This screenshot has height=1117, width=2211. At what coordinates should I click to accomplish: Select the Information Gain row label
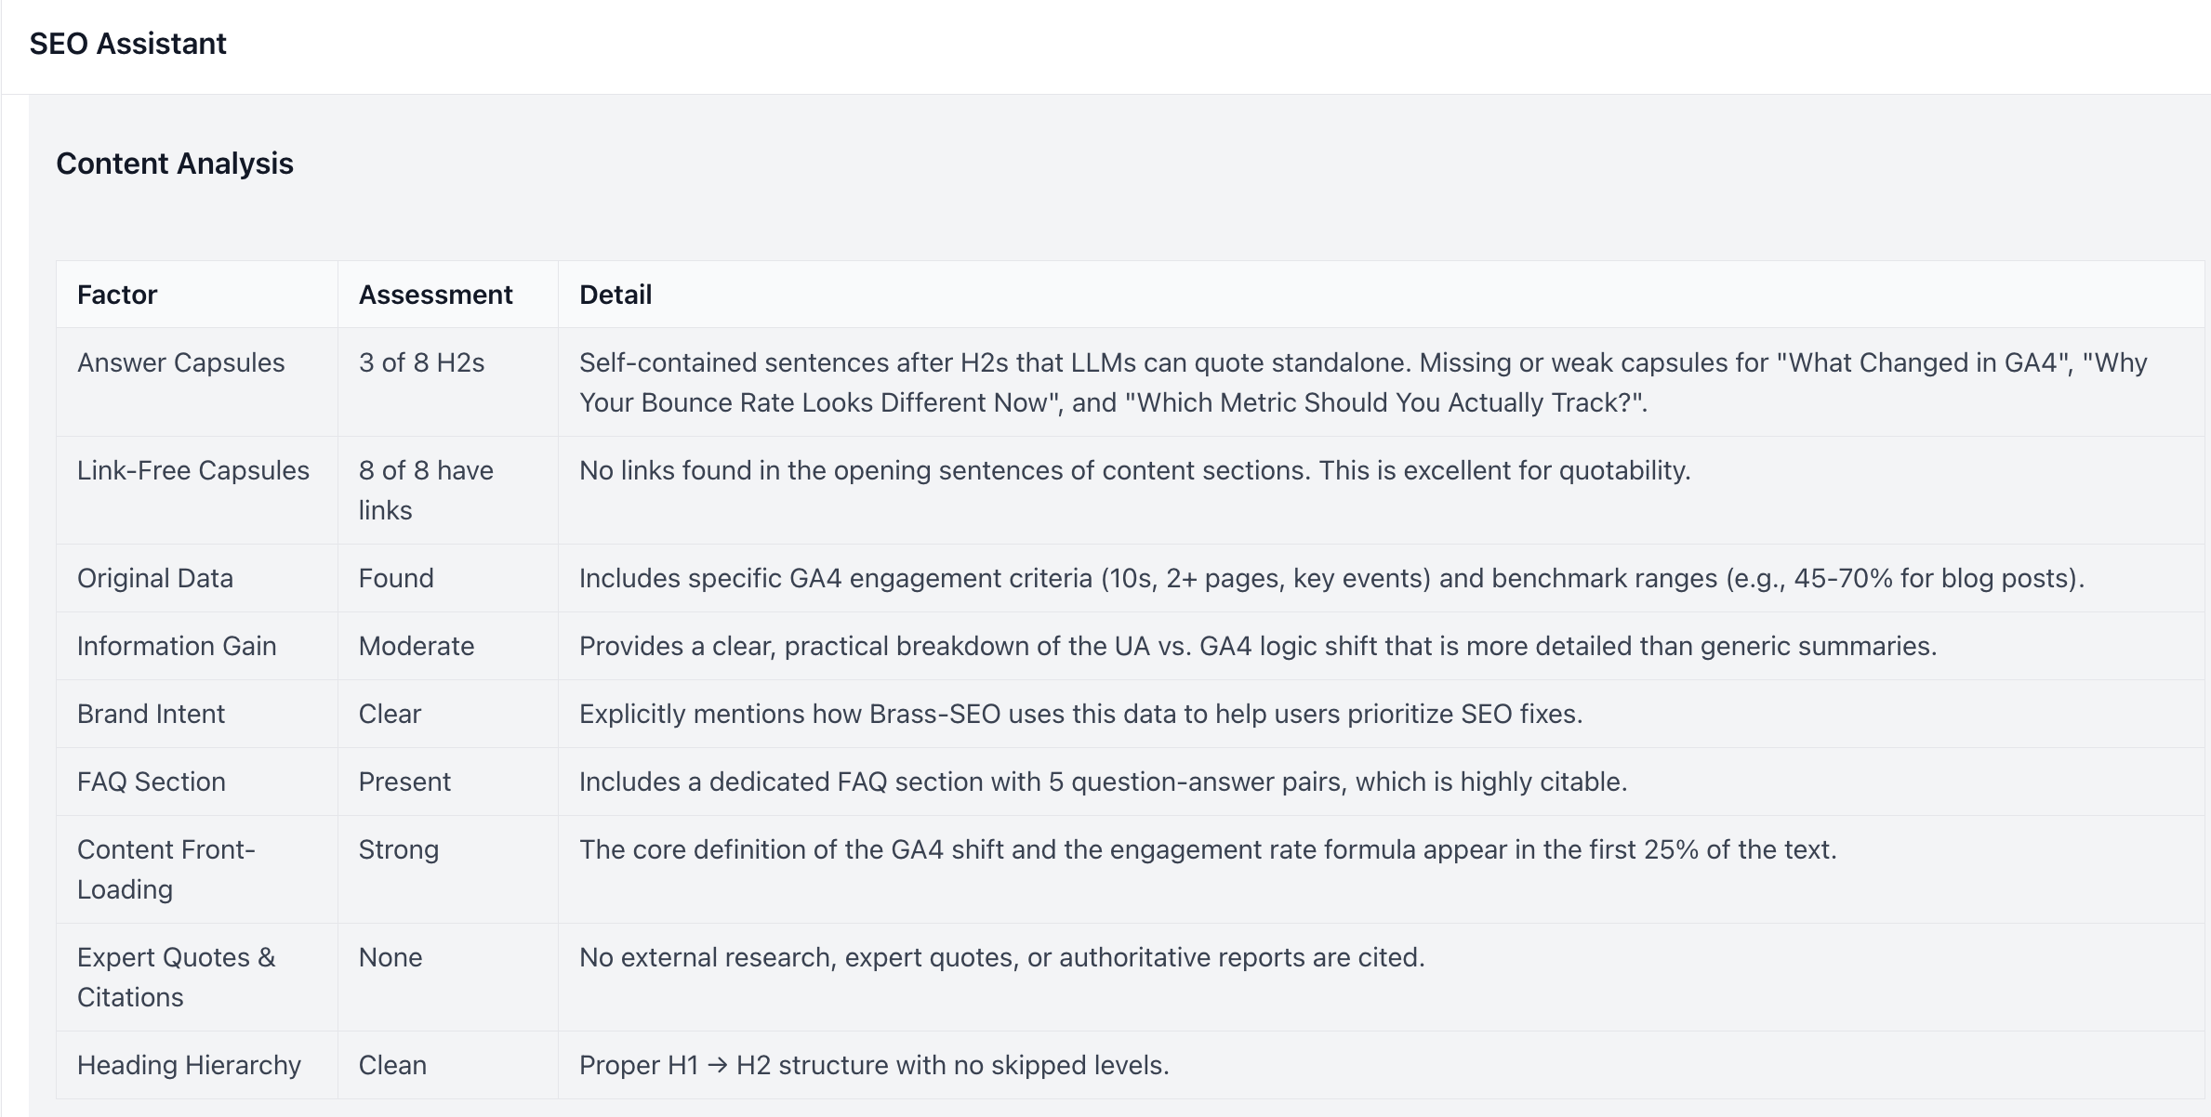click(177, 646)
